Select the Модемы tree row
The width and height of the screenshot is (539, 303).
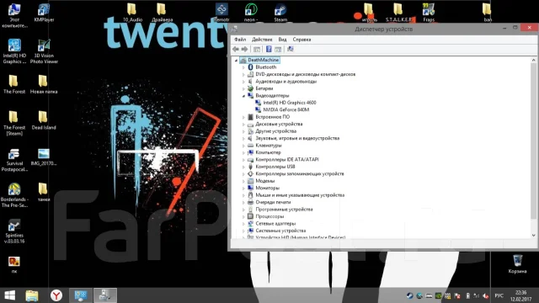click(x=265, y=181)
